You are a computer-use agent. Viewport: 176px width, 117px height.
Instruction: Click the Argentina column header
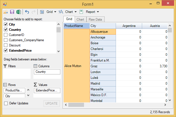coord(129,26)
